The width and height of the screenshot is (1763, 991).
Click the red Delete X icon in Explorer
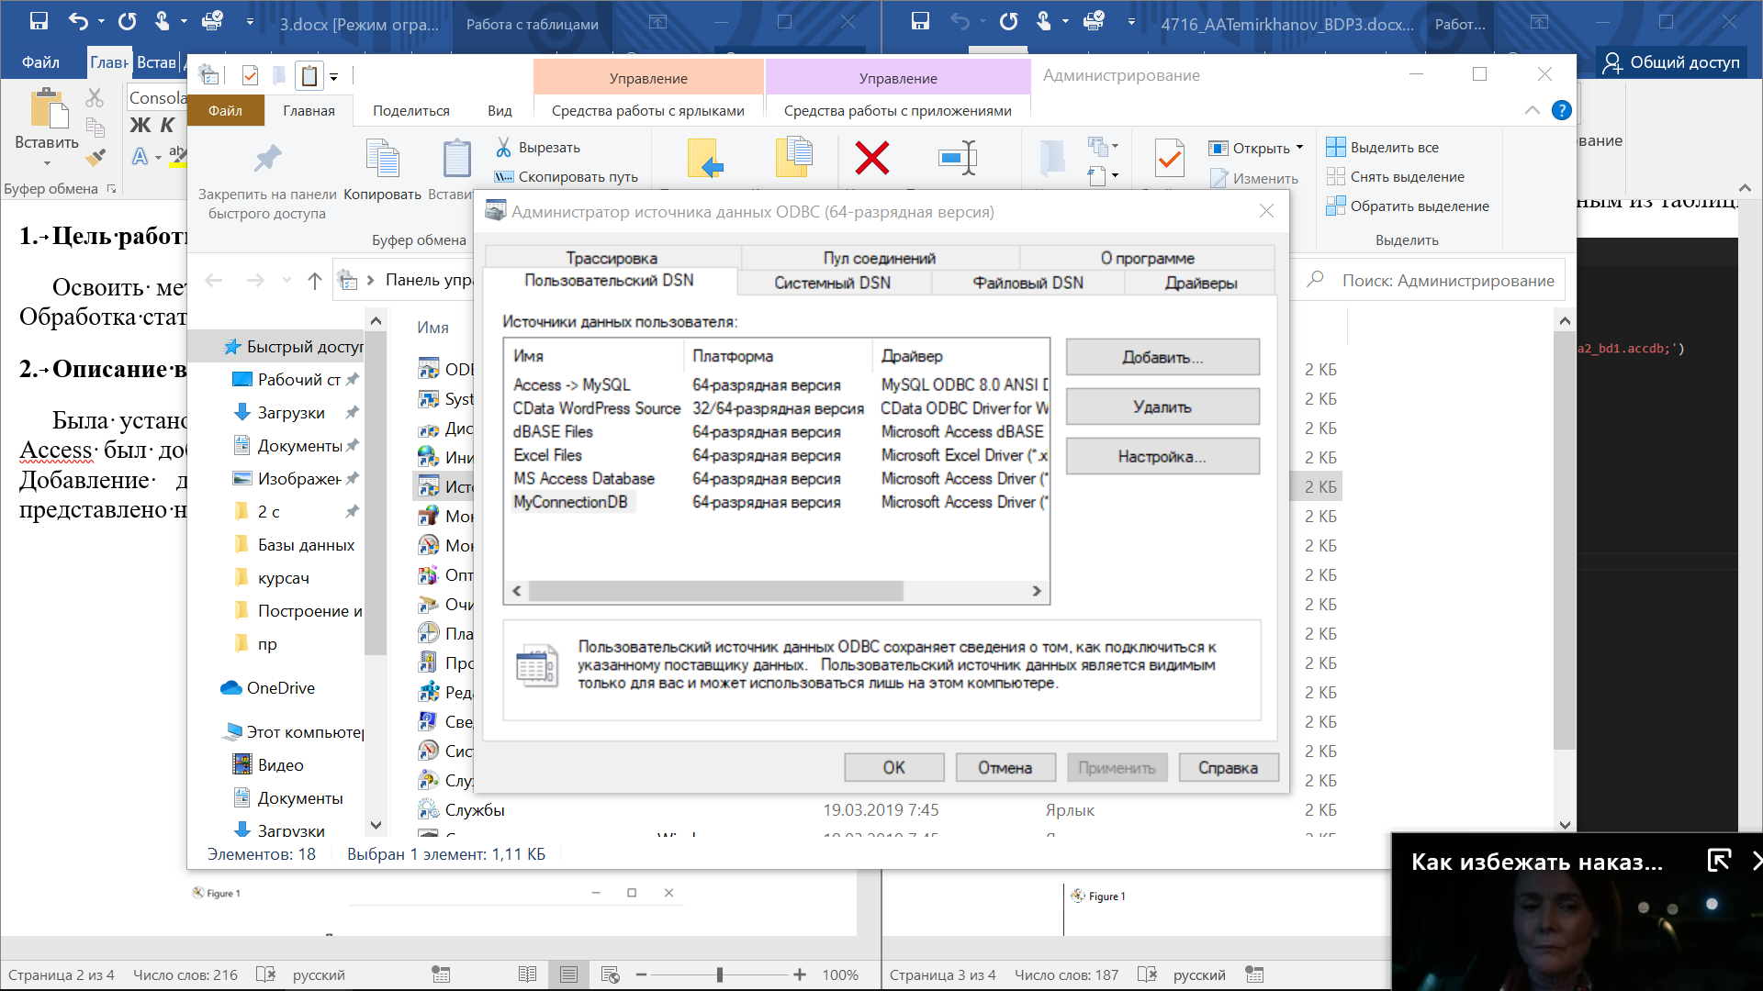point(871,158)
